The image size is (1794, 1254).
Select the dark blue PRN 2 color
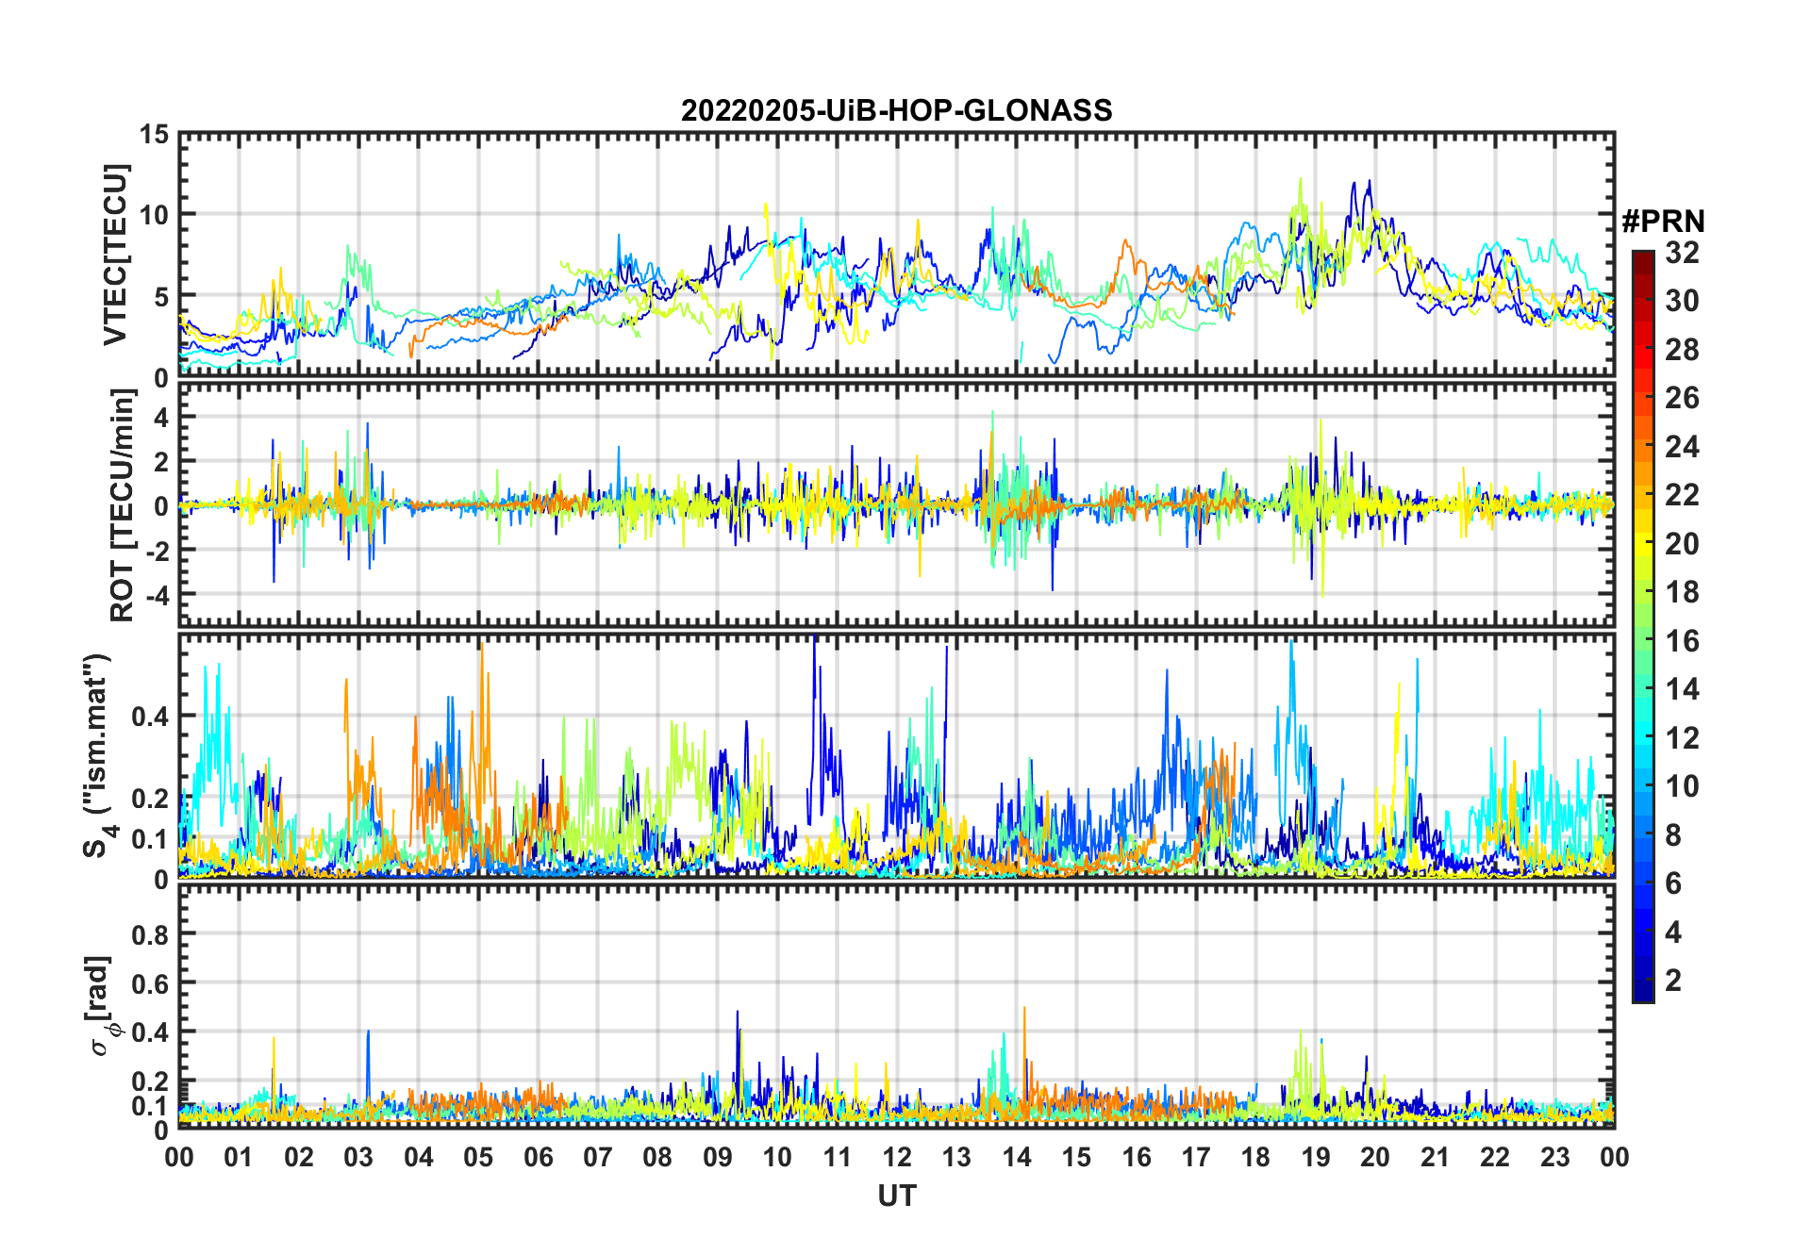coord(1643,981)
